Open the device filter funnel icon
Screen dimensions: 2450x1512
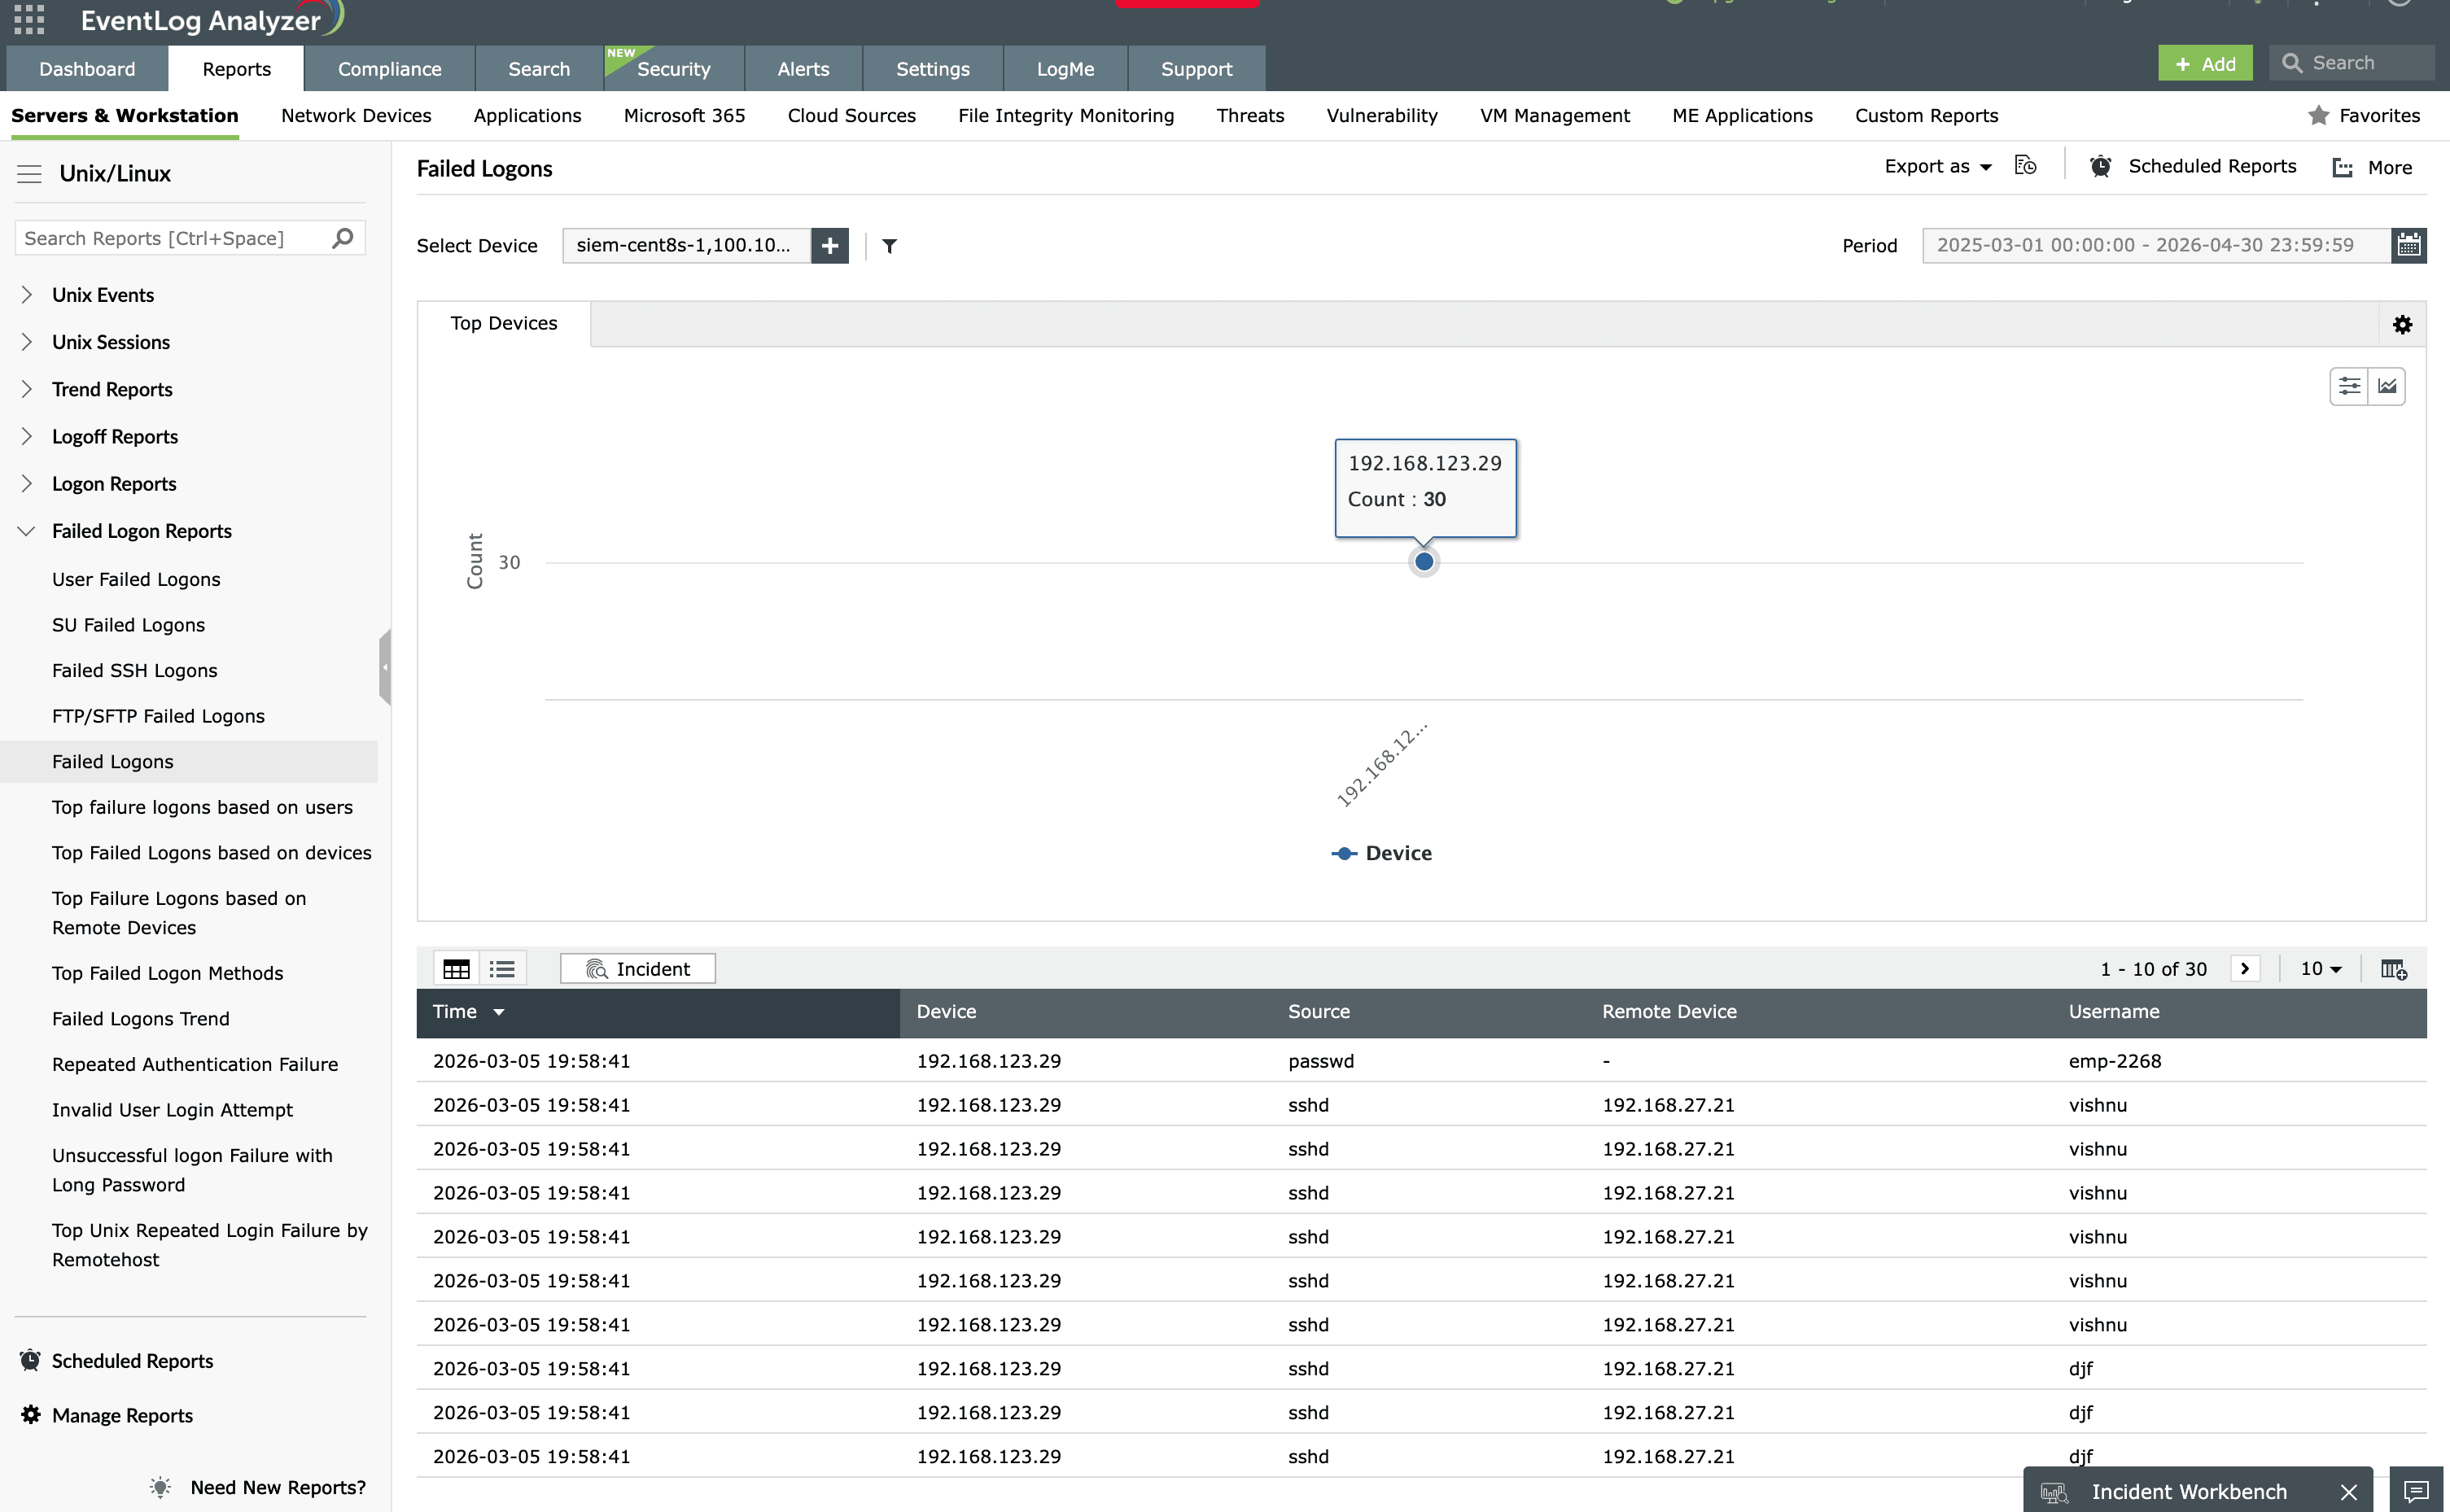[x=889, y=246]
